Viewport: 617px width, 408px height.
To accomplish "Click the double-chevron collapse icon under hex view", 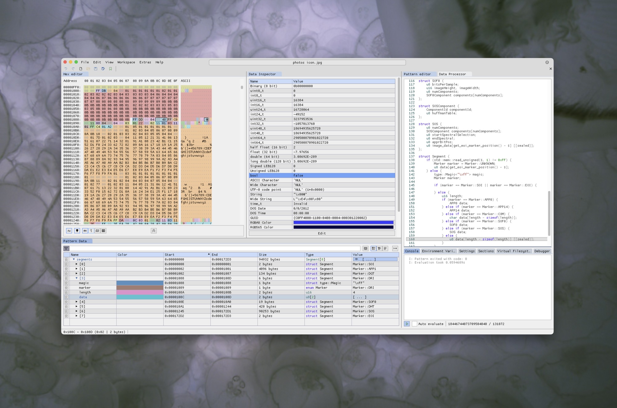I will click(153, 231).
